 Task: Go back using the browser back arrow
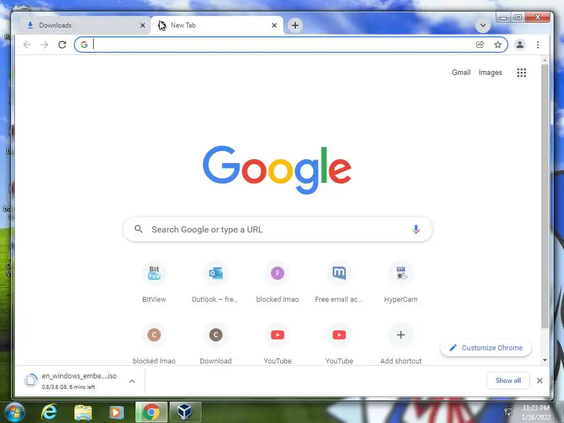click(x=27, y=45)
